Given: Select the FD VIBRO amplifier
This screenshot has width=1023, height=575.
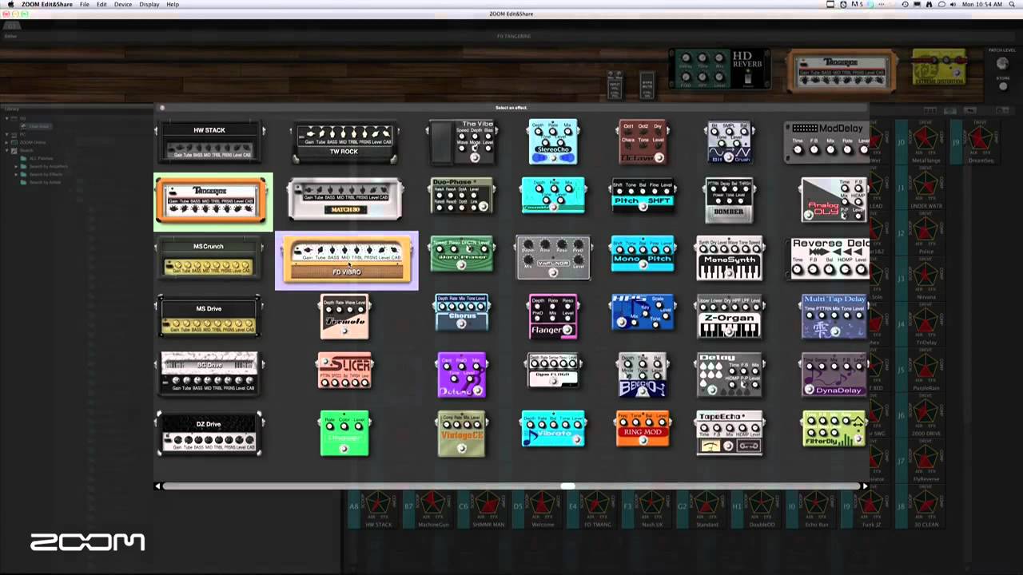Looking at the screenshot, I should pyautogui.click(x=346, y=261).
